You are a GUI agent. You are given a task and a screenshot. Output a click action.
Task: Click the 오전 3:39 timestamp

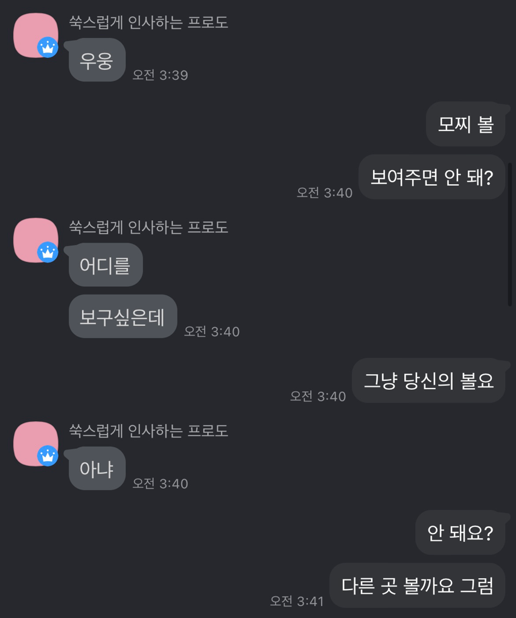161,75
